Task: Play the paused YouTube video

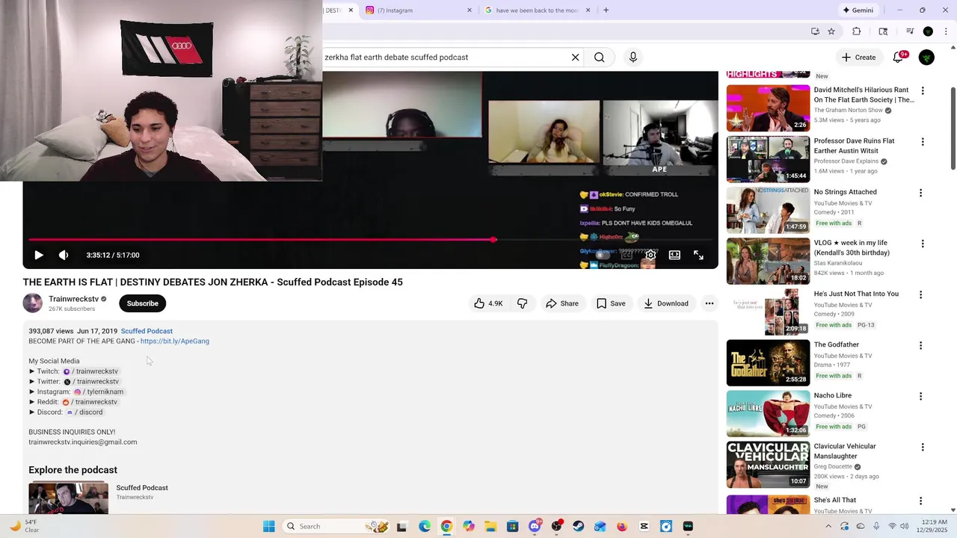Action: tap(39, 255)
